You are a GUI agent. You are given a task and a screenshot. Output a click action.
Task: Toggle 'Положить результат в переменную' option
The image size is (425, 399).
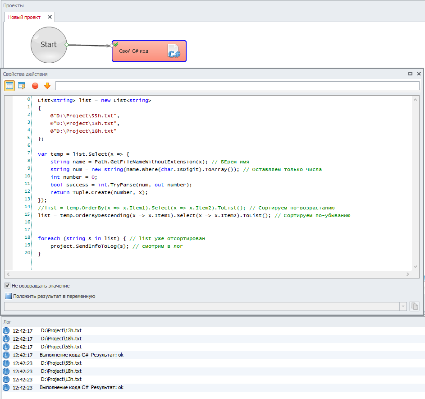(8, 297)
